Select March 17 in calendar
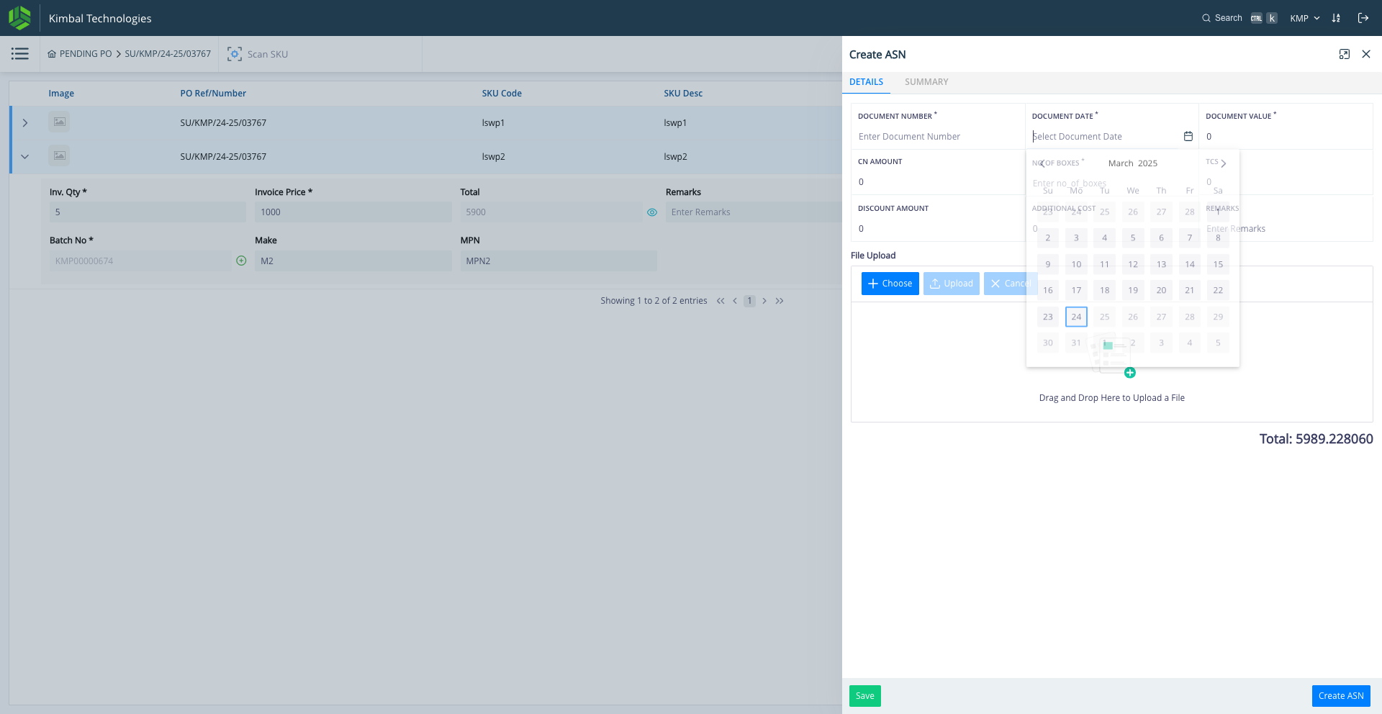The image size is (1382, 714). (x=1076, y=291)
